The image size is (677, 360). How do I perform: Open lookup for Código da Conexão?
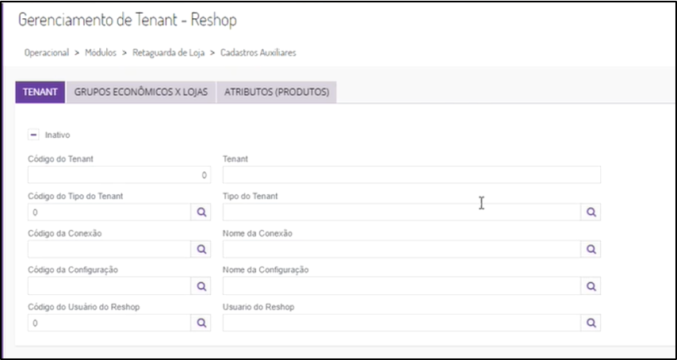pos(201,249)
